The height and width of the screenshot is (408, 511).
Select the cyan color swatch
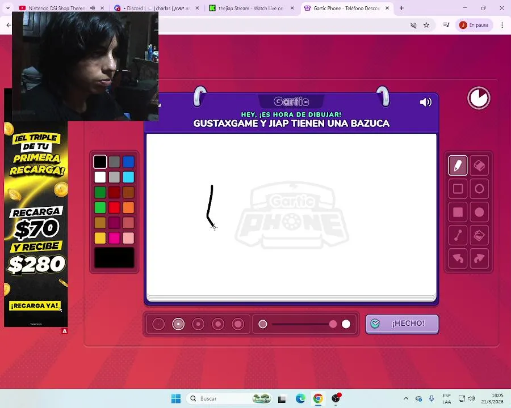(128, 177)
